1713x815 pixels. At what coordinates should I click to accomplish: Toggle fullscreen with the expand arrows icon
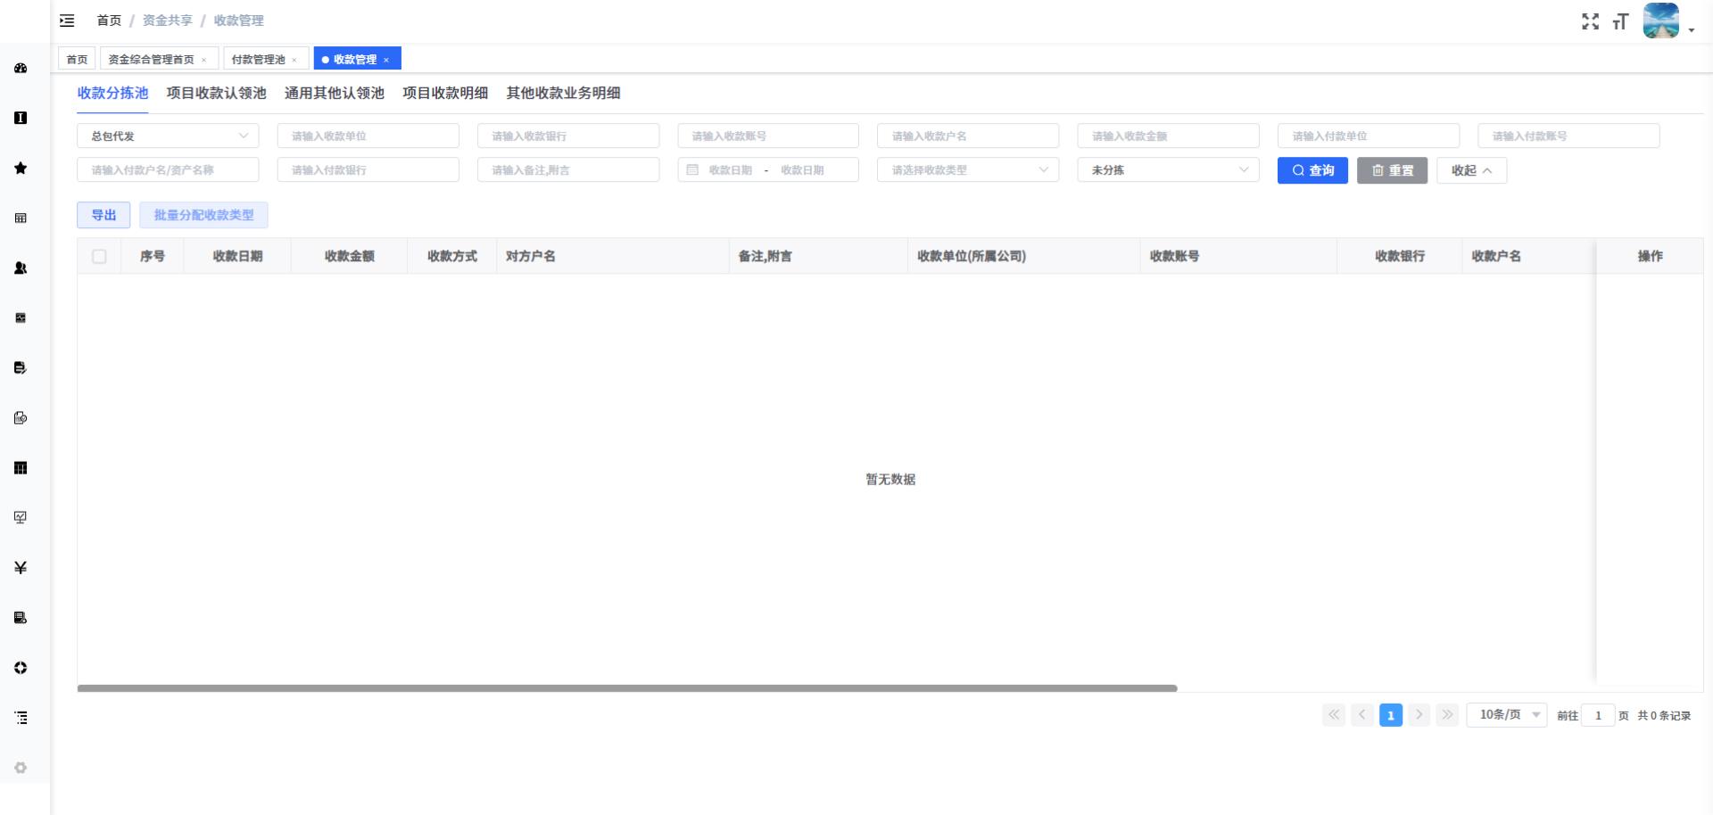coord(1590,21)
